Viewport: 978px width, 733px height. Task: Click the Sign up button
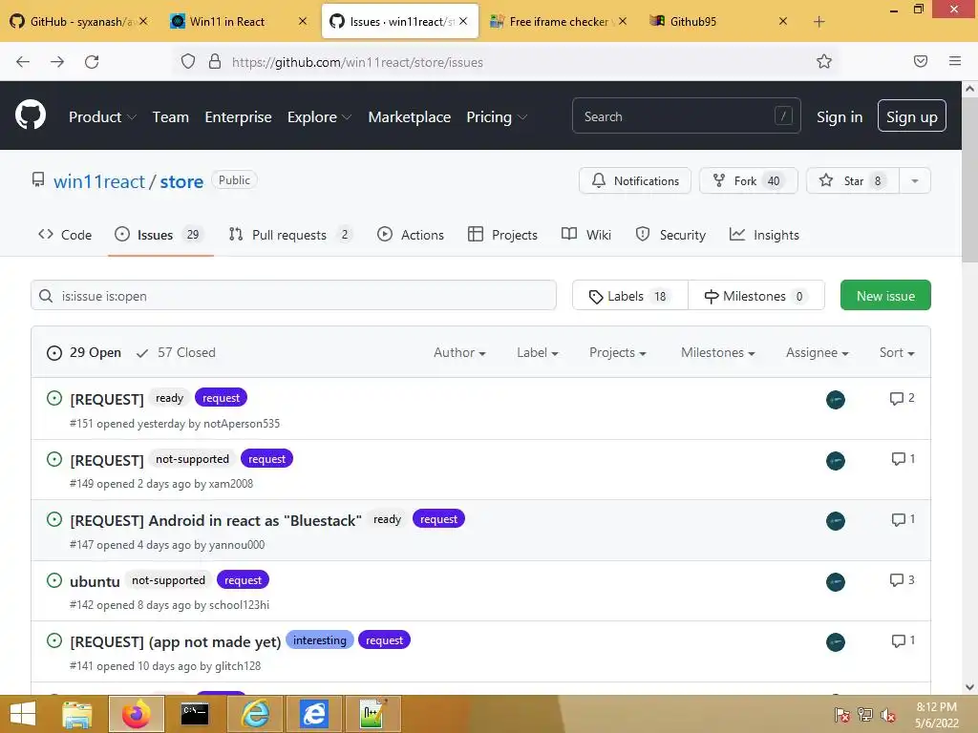point(912,116)
